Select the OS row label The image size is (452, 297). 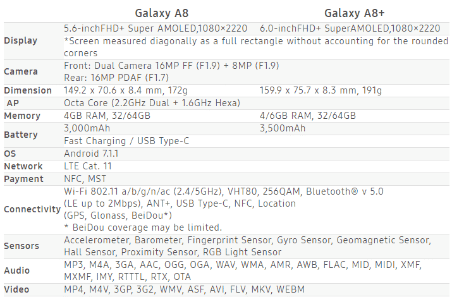(10, 154)
